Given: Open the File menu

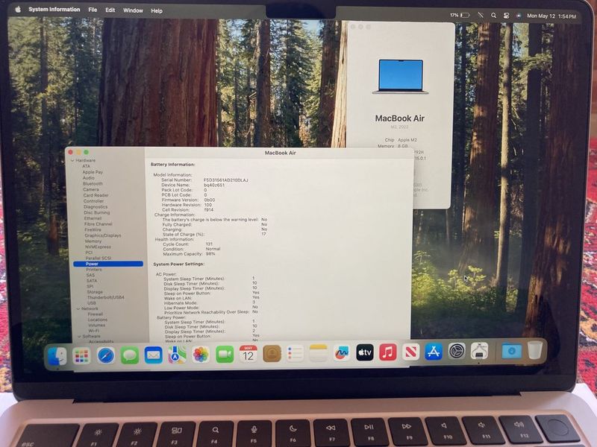Looking at the screenshot, I should (93, 10).
